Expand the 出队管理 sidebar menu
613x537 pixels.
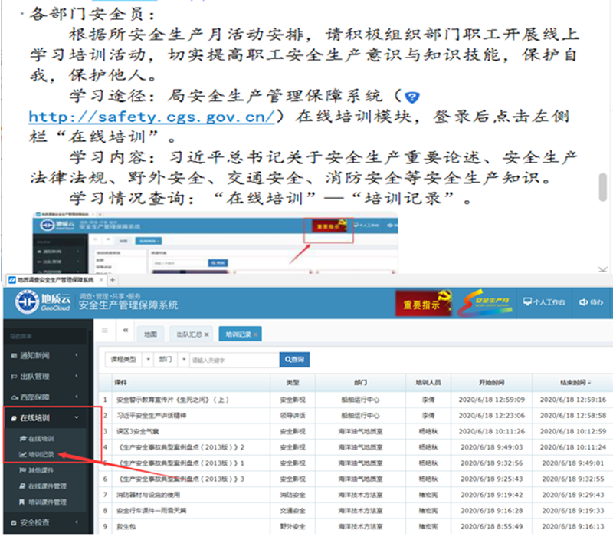[49, 377]
